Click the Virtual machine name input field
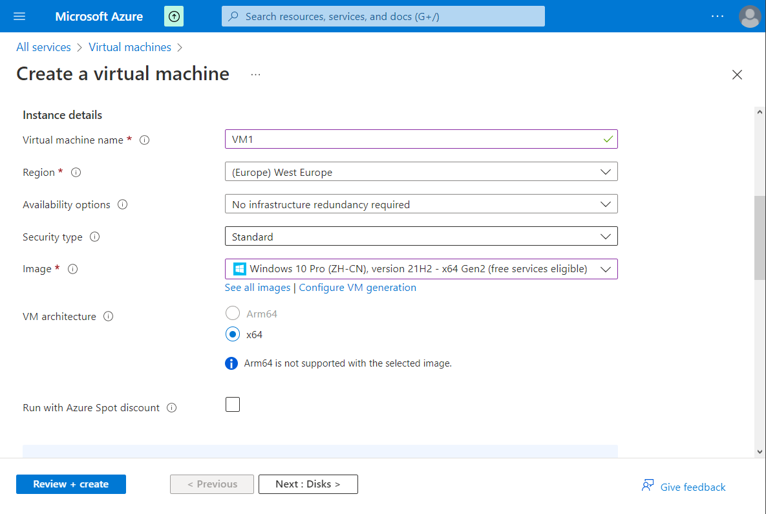766x514 pixels. [421, 139]
